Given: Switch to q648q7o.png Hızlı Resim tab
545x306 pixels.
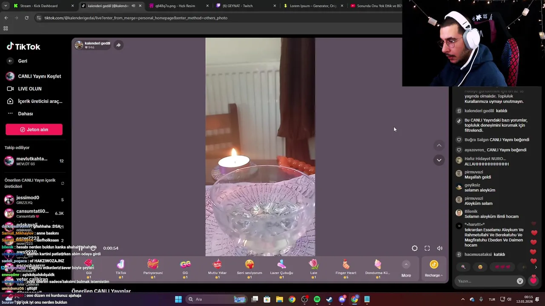Looking at the screenshot, I should click(179, 6).
